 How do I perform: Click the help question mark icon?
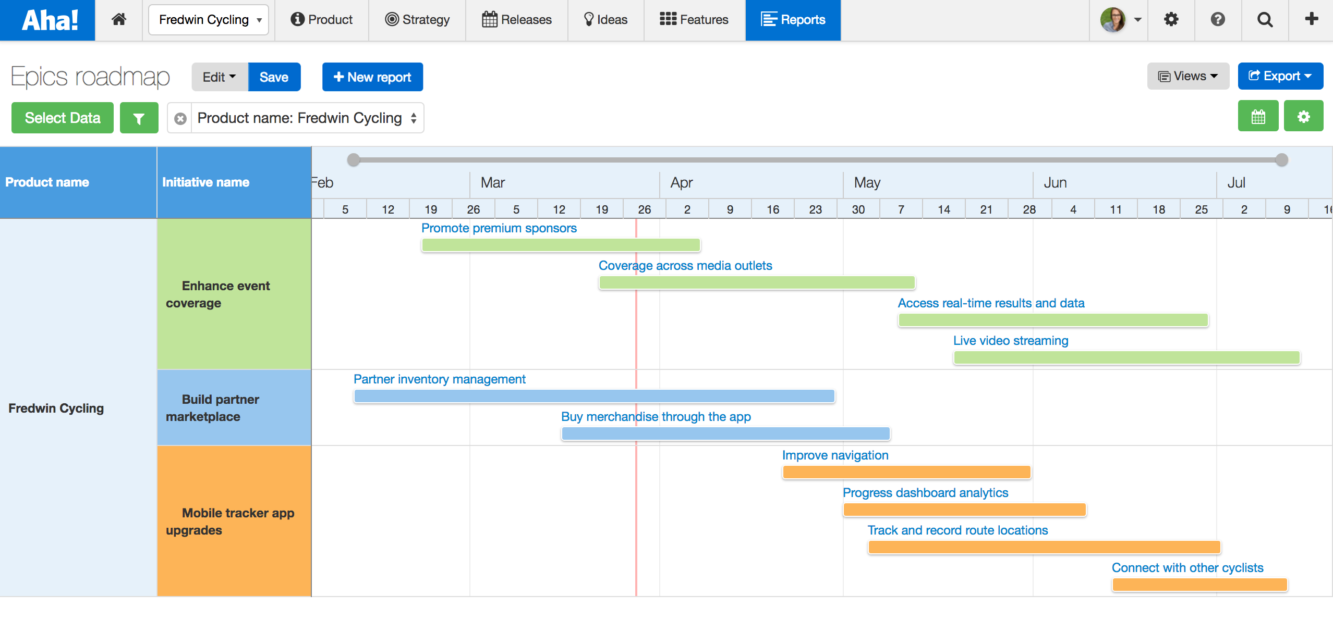tap(1218, 20)
